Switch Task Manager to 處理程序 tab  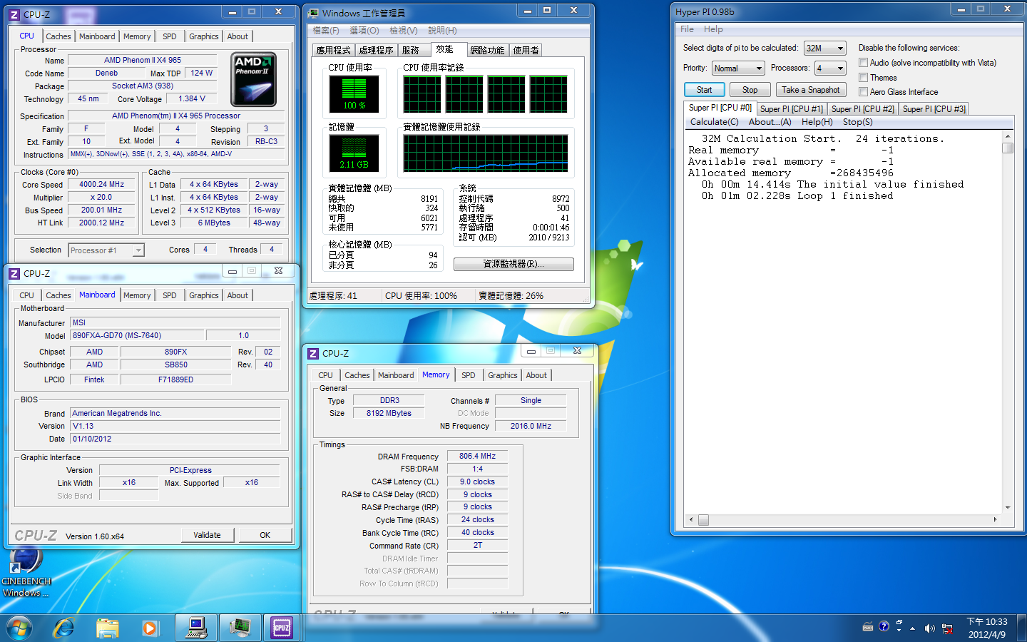pyautogui.click(x=376, y=50)
